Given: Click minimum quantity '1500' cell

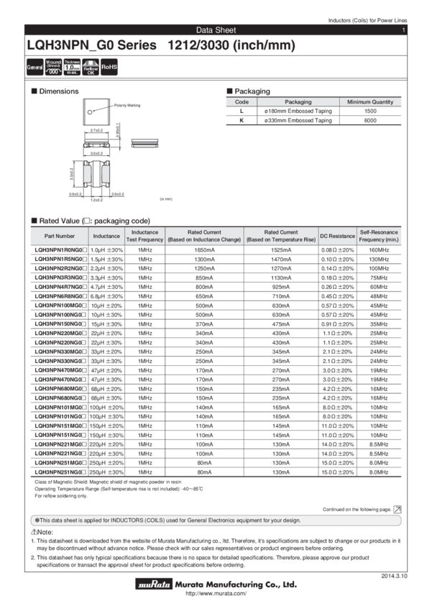Looking at the screenshot, I should point(370,111).
